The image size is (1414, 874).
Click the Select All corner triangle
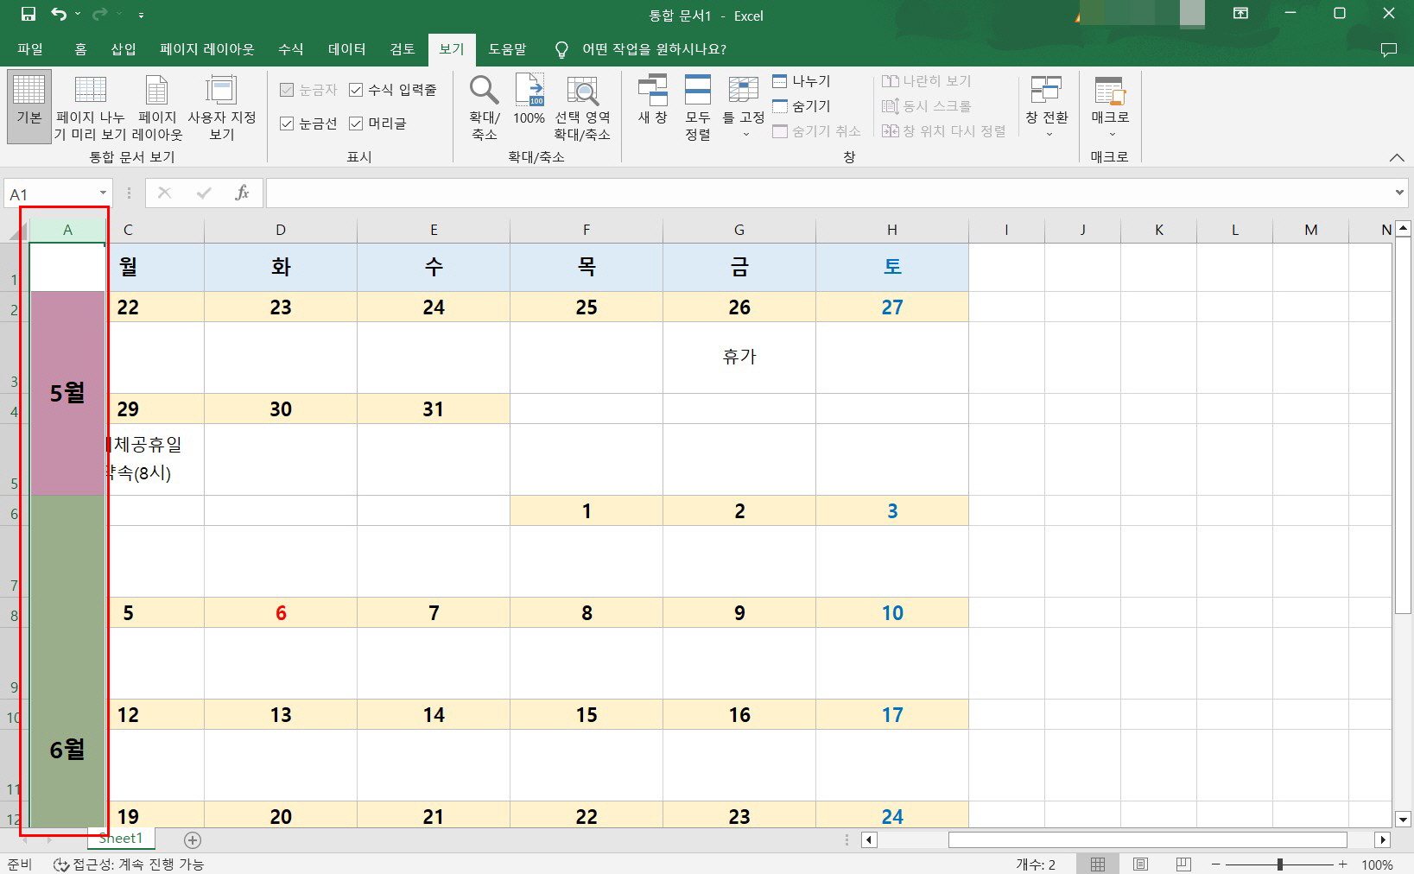pos(17,231)
